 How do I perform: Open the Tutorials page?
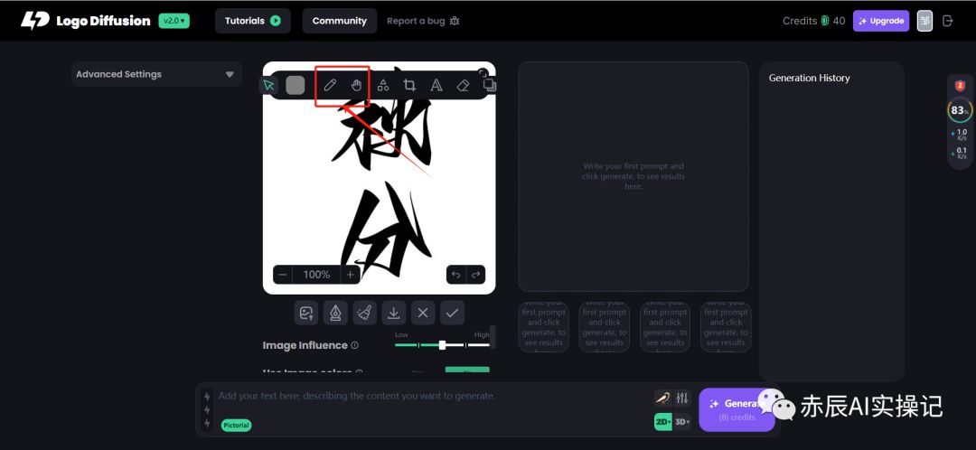tap(253, 21)
